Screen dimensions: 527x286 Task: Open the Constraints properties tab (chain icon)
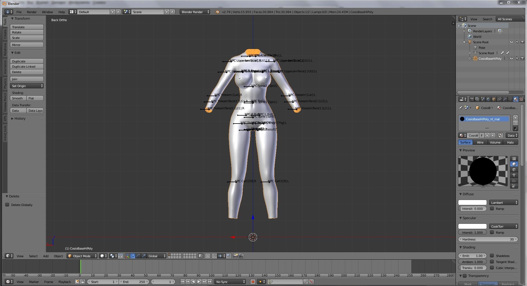point(499,99)
